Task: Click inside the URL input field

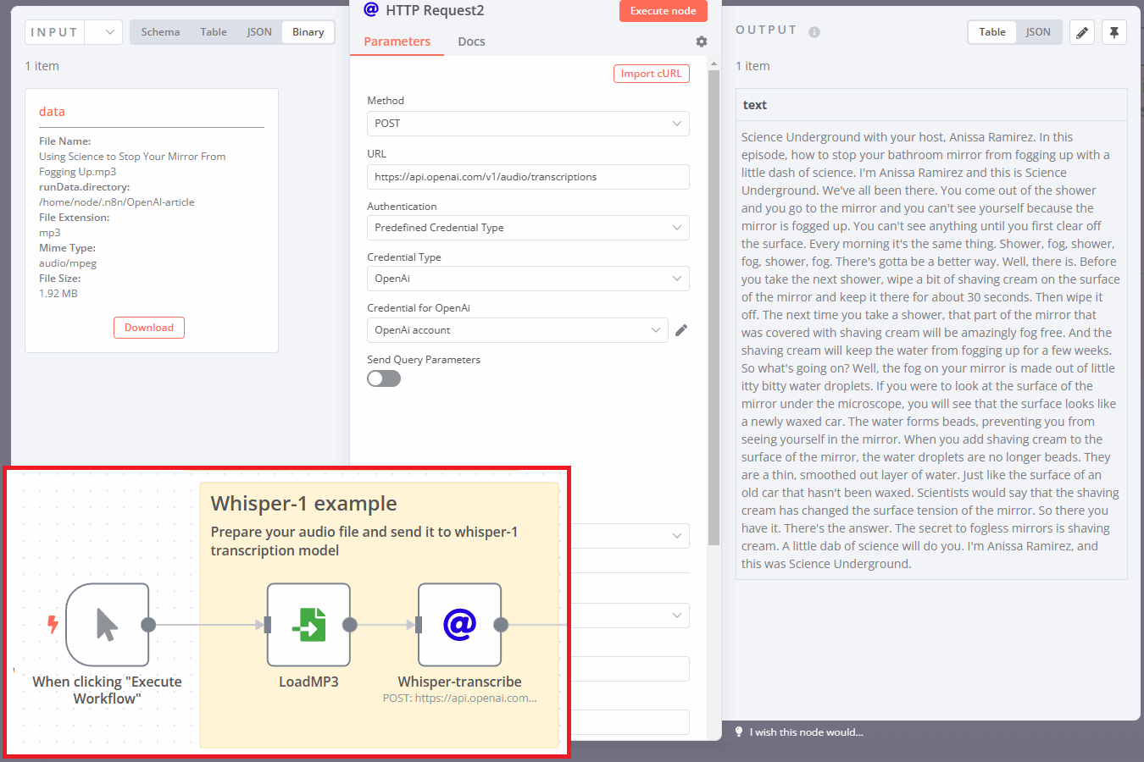Action: click(x=527, y=176)
